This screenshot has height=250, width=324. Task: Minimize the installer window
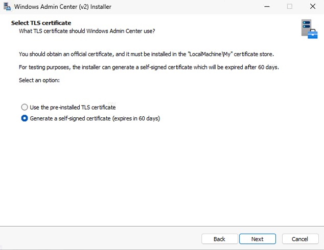coord(267,7)
